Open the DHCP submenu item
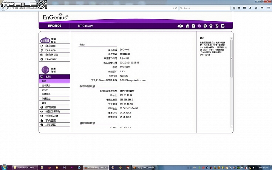The height and width of the screenshot is (170, 272). tap(54, 90)
